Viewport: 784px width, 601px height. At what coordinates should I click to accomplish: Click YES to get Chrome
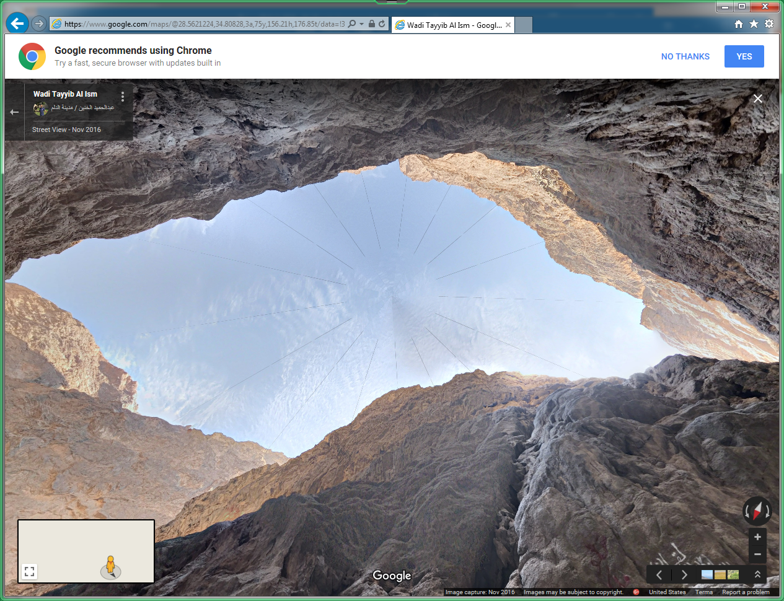point(744,56)
